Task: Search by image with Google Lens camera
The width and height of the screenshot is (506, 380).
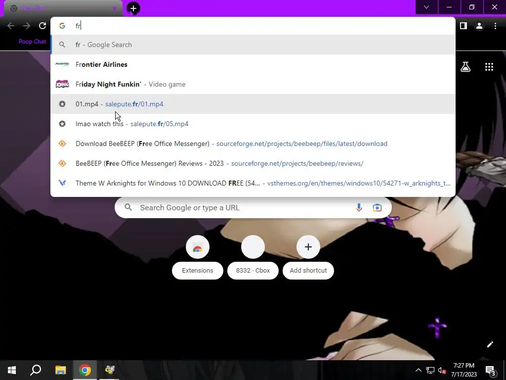Action: point(377,207)
